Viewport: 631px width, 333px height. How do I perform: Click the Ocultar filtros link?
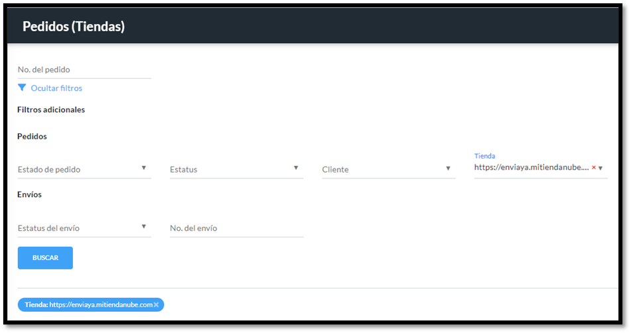[x=56, y=88]
